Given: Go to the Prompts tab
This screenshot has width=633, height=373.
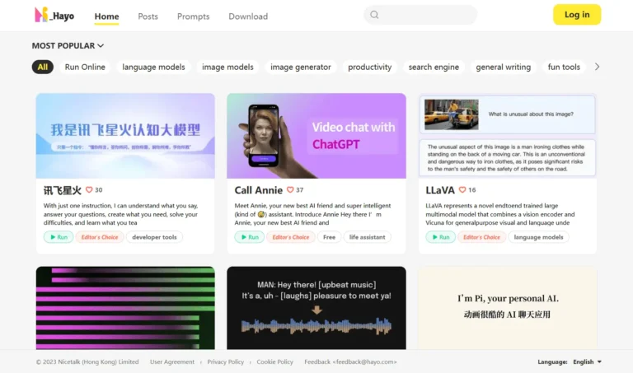Looking at the screenshot, I should tap(194, 16).
